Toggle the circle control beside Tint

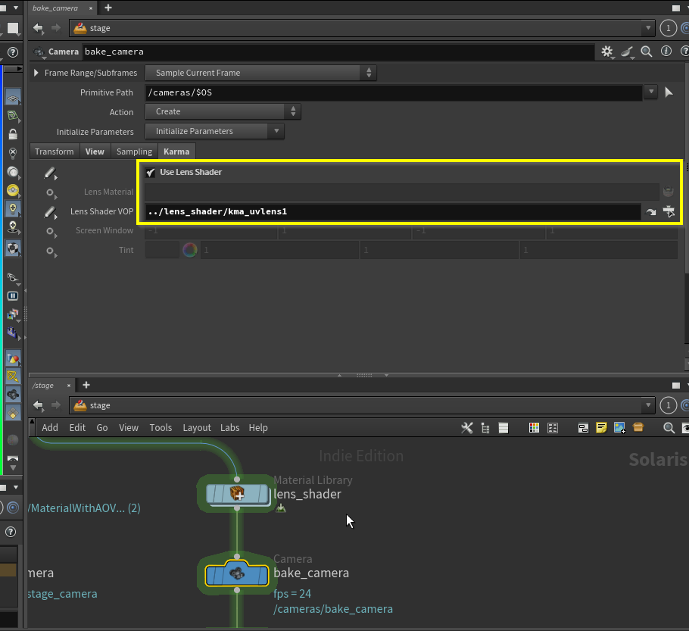point(51,251)
